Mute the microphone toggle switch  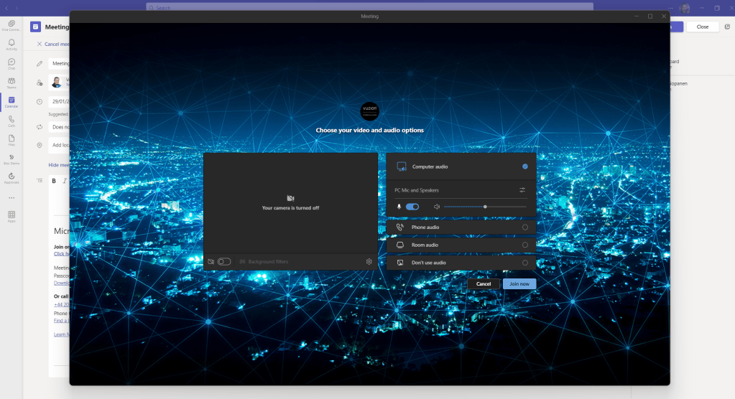pyautogui.click(x=412, y=207)
